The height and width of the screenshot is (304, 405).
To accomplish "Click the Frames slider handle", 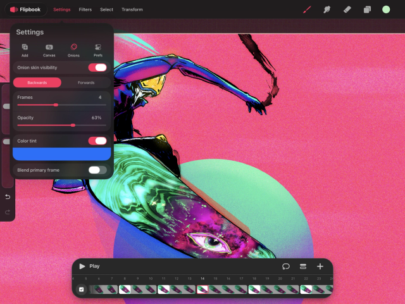I will pyautogui.click(x=56, y=104).
